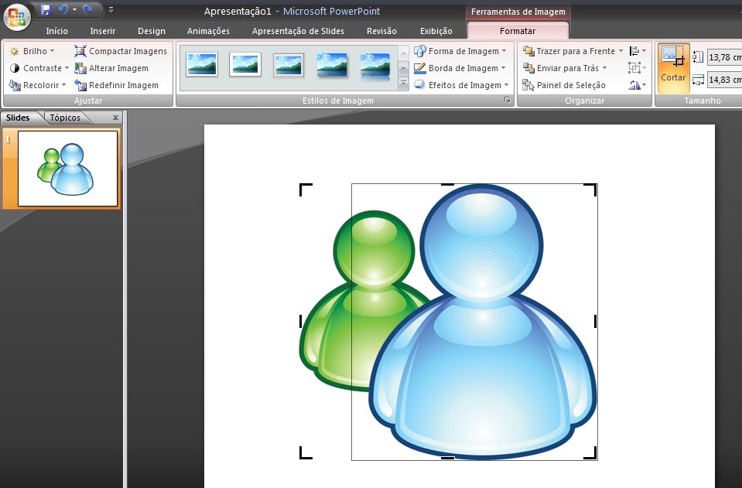Open the Trazer para a Frente arrow
The height and width of the screenshot is (488, 742).
621,51
